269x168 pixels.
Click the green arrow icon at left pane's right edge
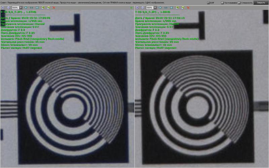point(131,8)
